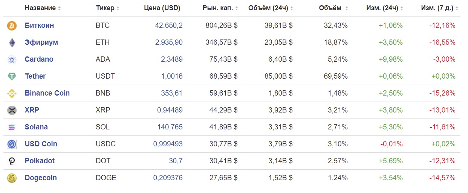Click the Polkadot logo icon
Viewport: 468px width, 193px height.
[12, 161]
